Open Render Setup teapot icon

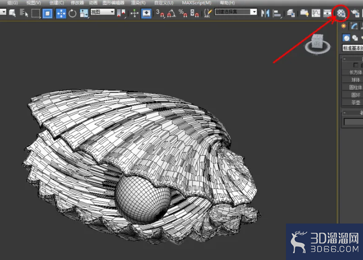[x=355, y=13]
